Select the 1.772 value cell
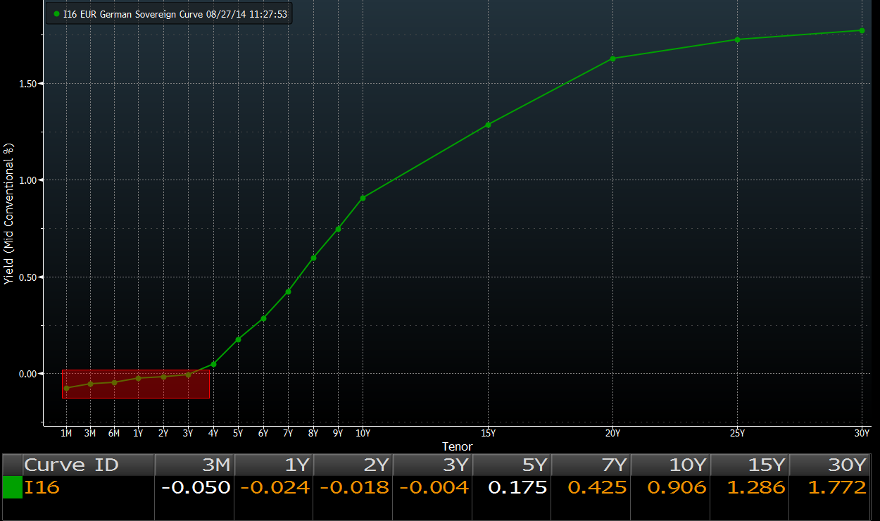The image size is (880, 521). point(829,487)
